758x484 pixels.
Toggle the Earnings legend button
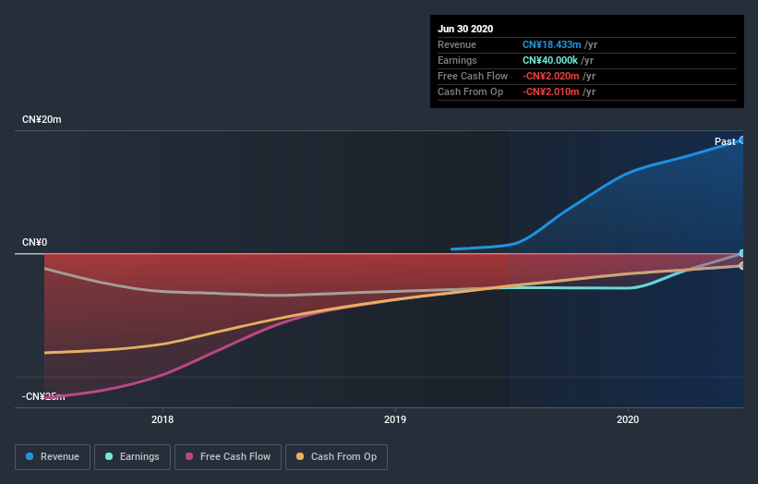132,457
